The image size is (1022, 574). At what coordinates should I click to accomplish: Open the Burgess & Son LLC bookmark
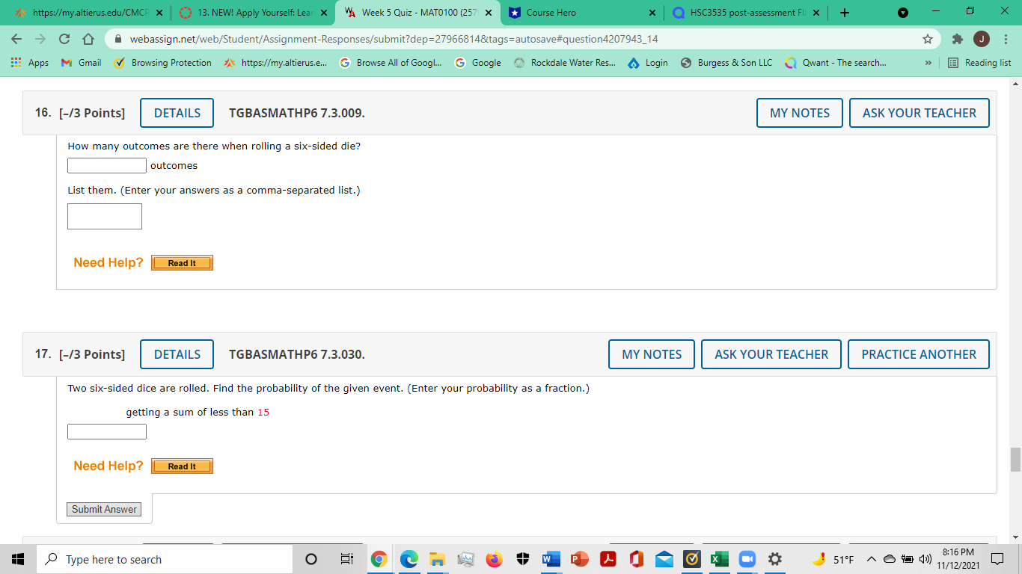[726, 63]
